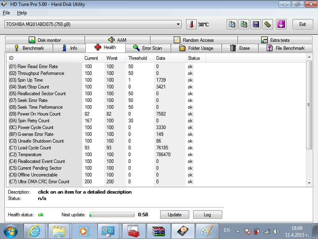Click the next update progress bar

[112, 215]
